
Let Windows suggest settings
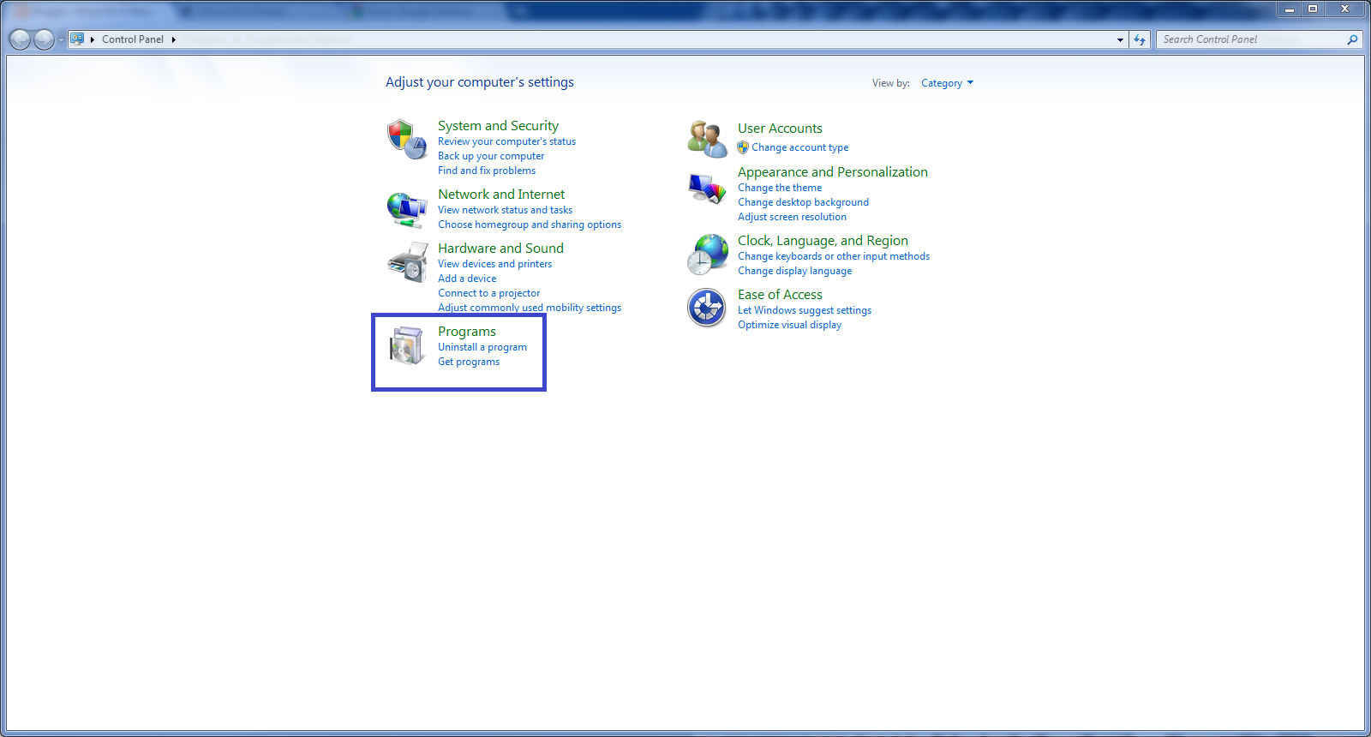805,310
